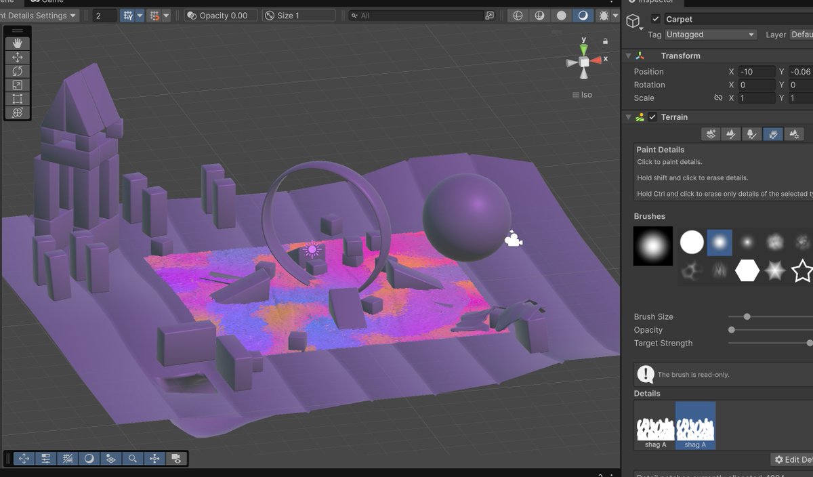
Task: Toggle the Scale constrain proportions link
Action: 718,98
